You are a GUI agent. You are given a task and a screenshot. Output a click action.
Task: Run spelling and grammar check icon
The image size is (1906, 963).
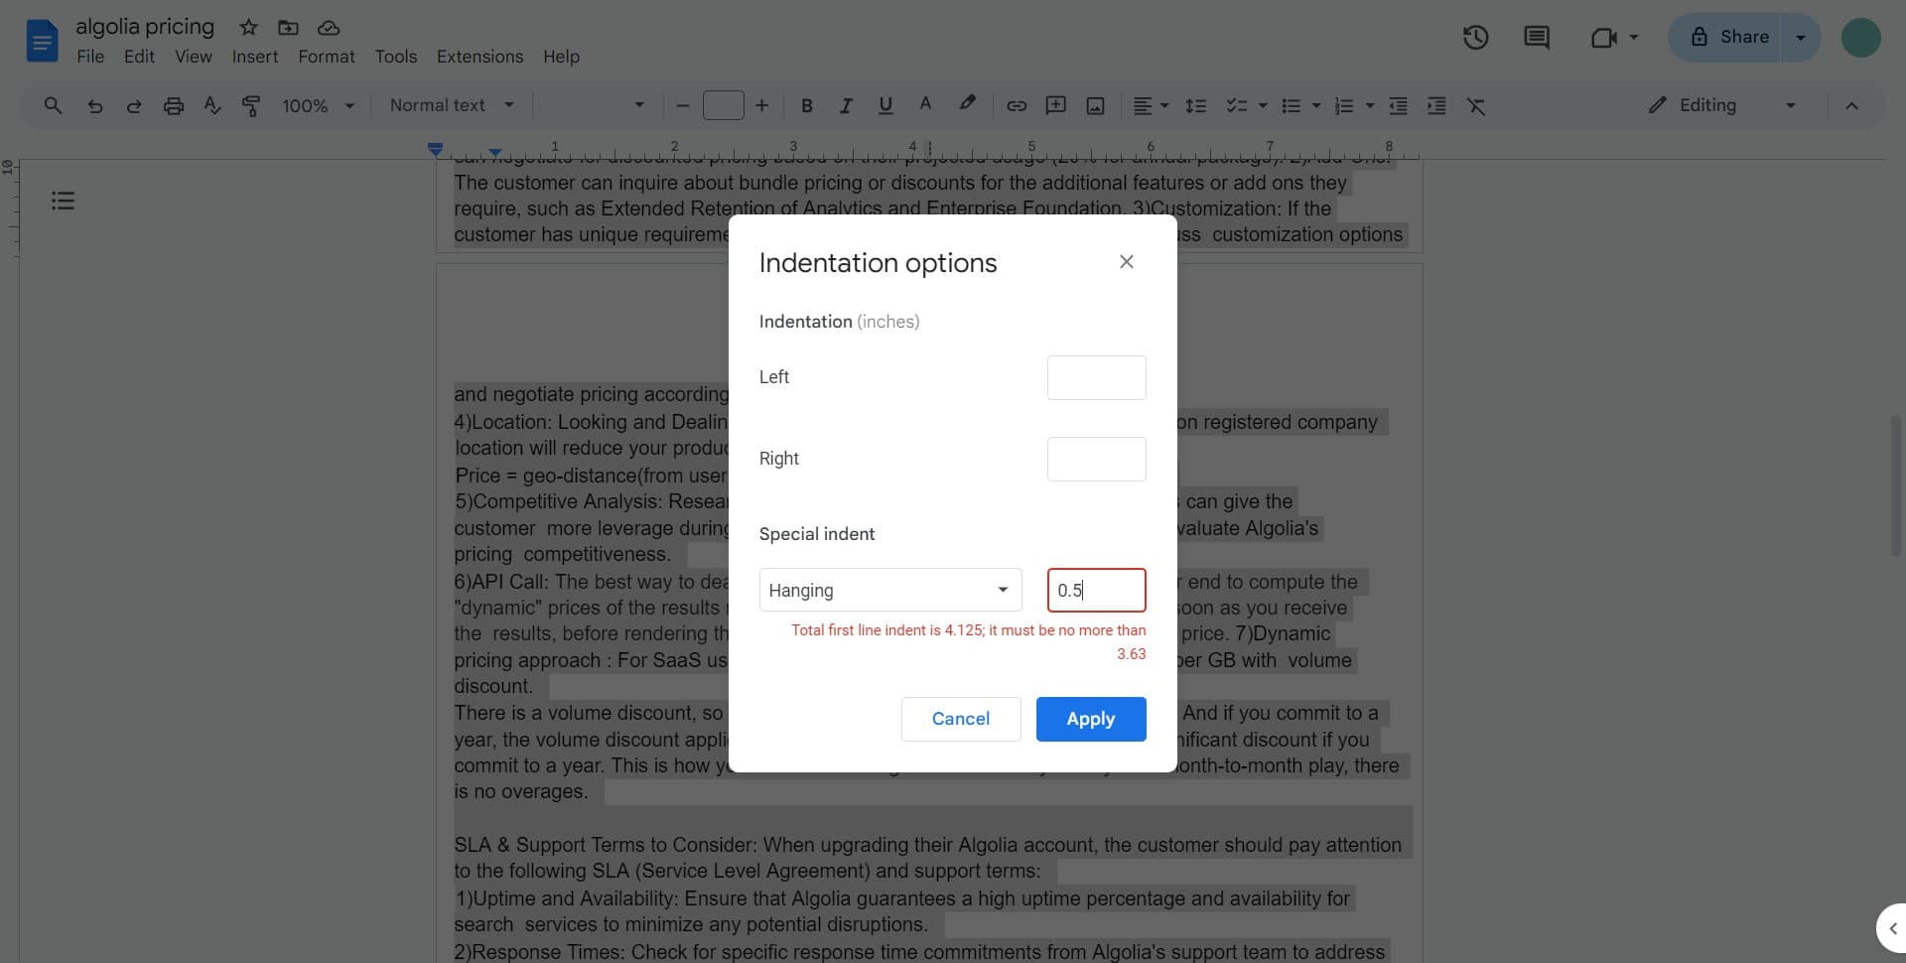pos(211,105)
